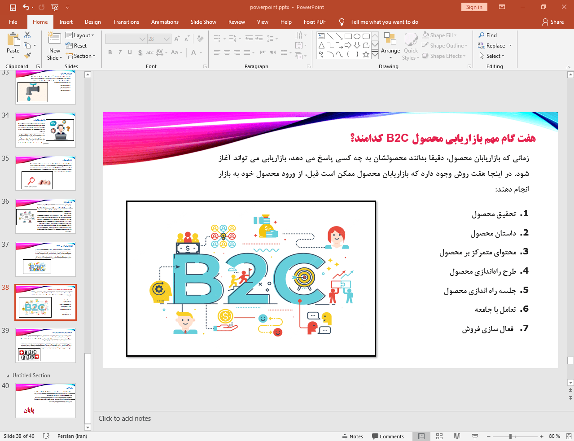Add a New Slide with the slide icon
Image resolution: width=574 pixels, height=441 pixels.
pyautogui.click(x=54, y=39)
